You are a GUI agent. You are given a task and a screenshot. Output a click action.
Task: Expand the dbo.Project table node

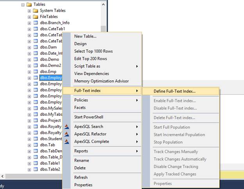pyautogui.click(x=29, y=121)
